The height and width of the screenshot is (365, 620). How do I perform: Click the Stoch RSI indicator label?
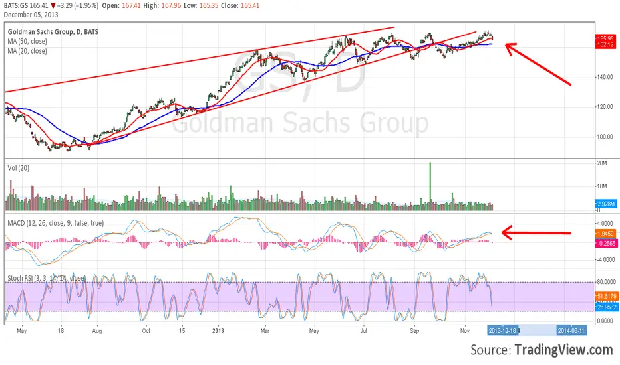tap(47, 278)
